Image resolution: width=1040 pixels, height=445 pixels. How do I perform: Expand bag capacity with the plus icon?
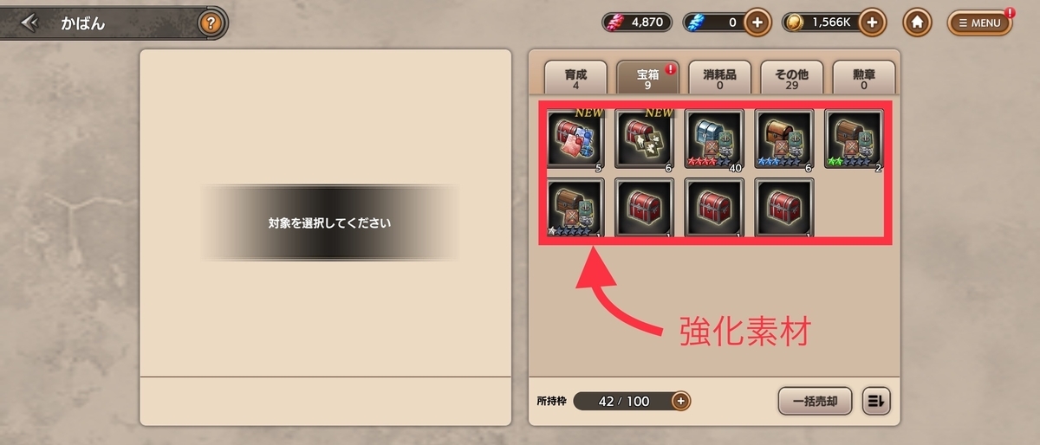(681, 401)
